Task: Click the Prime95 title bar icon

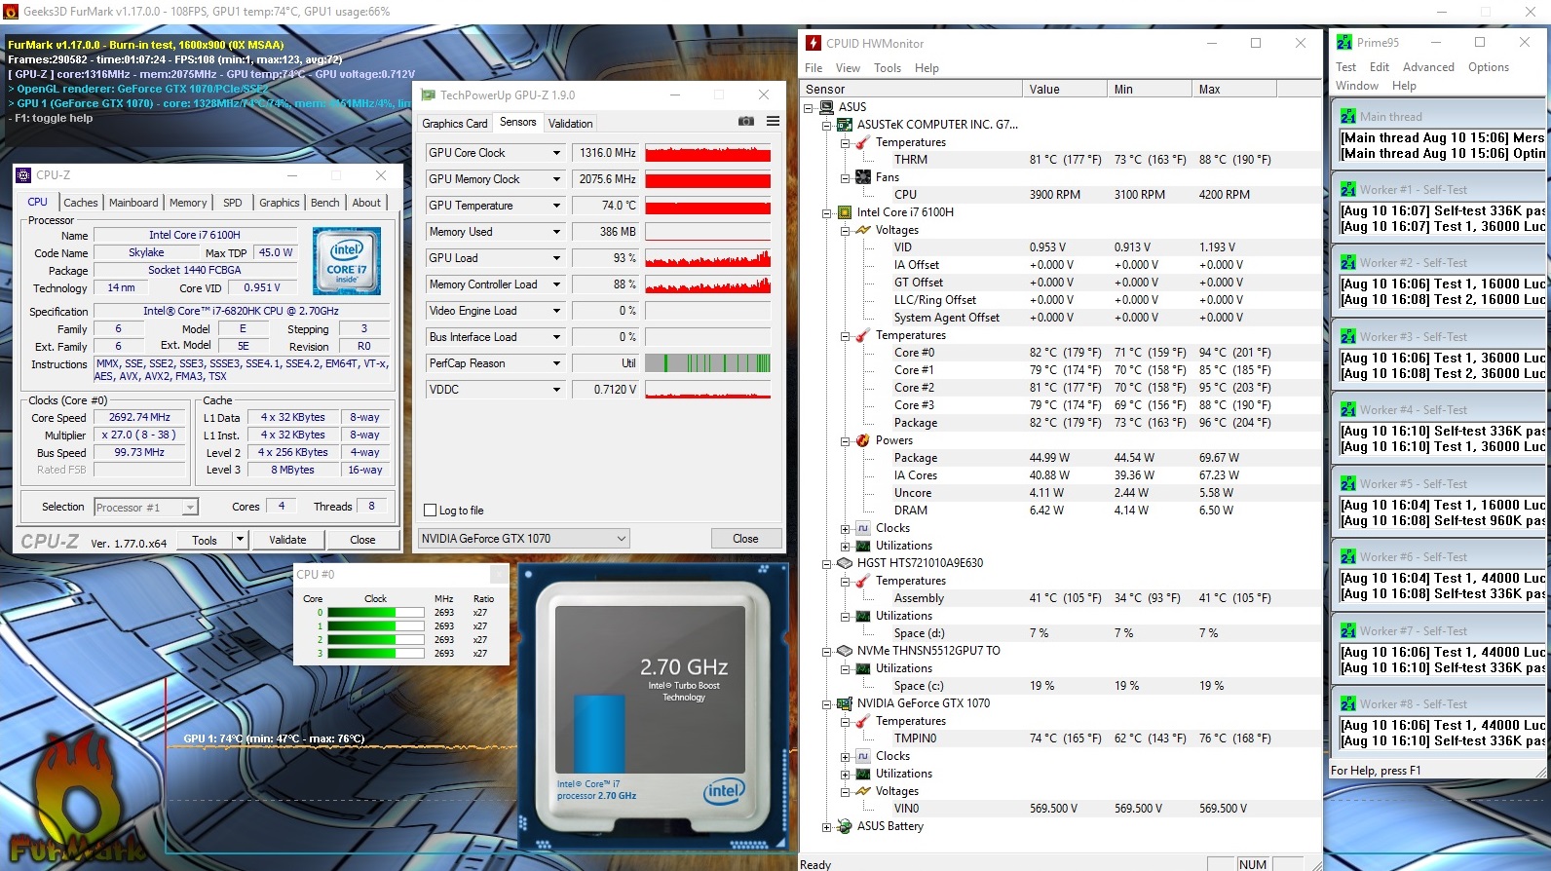Action: (1344, 43)
